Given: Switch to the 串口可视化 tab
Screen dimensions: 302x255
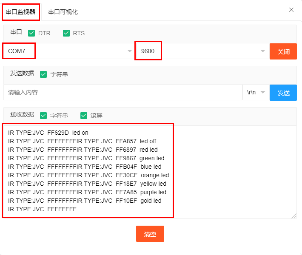Looking at the screenshot, I should pyautogui.click(x=63, y=12).
